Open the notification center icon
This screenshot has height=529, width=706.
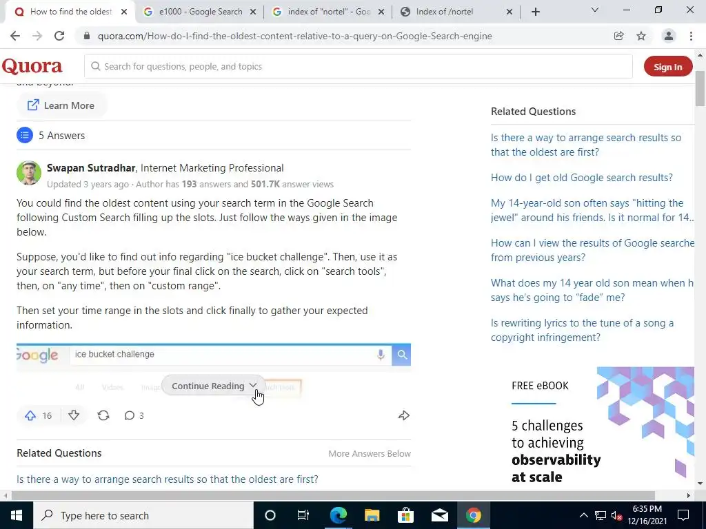point(683,515)
